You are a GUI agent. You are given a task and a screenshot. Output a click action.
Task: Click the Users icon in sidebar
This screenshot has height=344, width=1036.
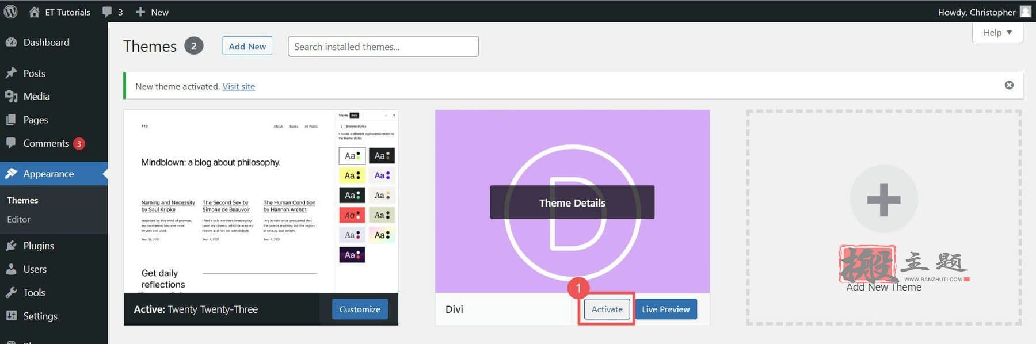point(11,269)
